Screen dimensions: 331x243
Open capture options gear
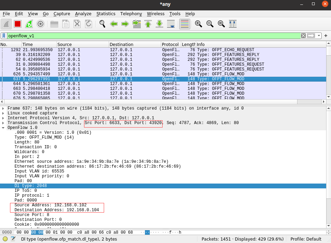tap(40, 24)
